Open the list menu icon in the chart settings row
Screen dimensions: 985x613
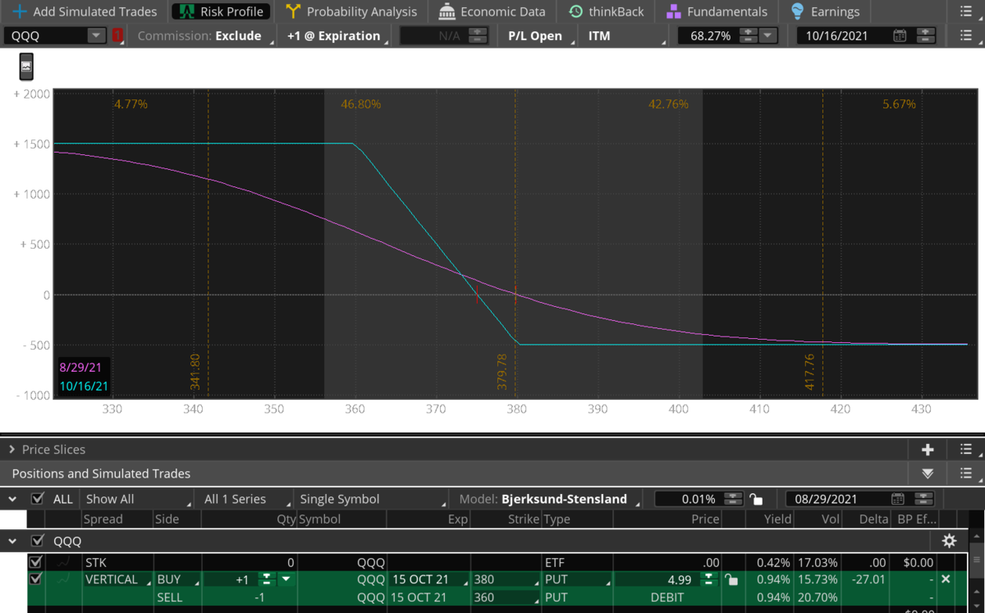pos(966,36)
